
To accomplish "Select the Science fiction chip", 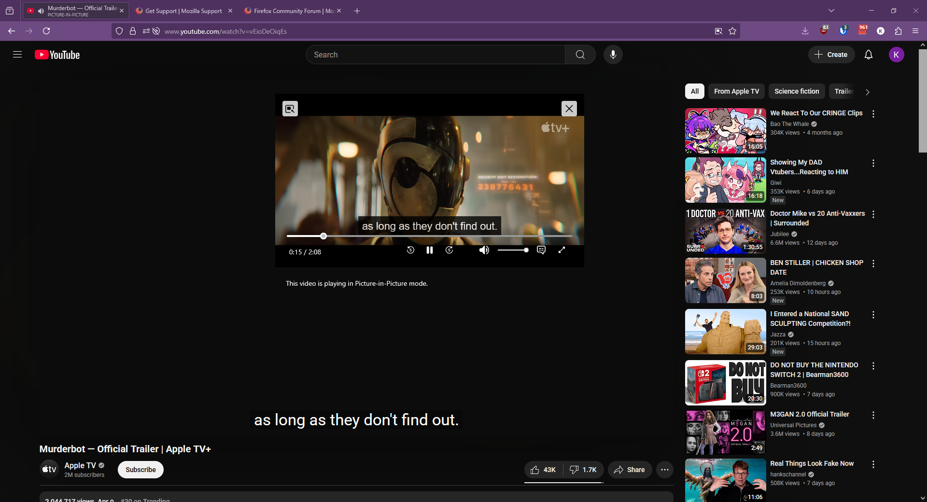I will (797, 91).
